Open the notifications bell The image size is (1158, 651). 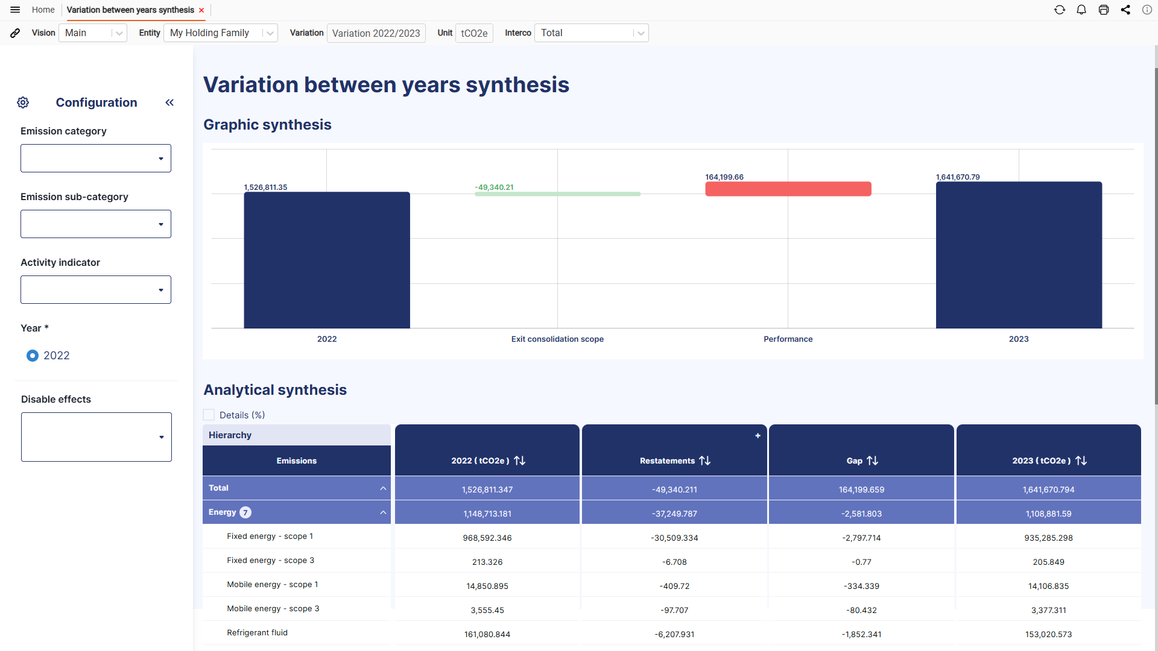coord(1081,10)
